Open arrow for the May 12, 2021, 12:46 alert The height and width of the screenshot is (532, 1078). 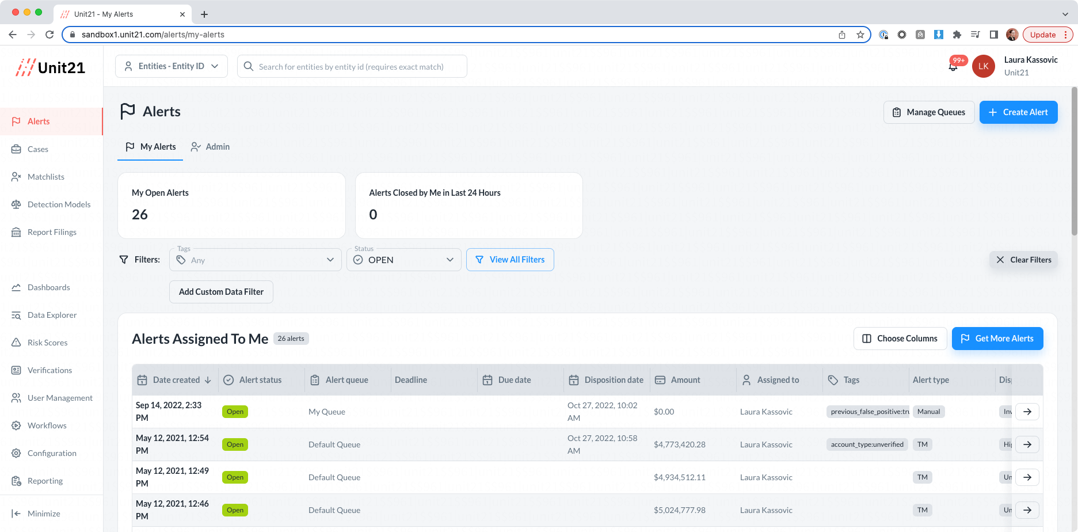tap(1027, 510)
